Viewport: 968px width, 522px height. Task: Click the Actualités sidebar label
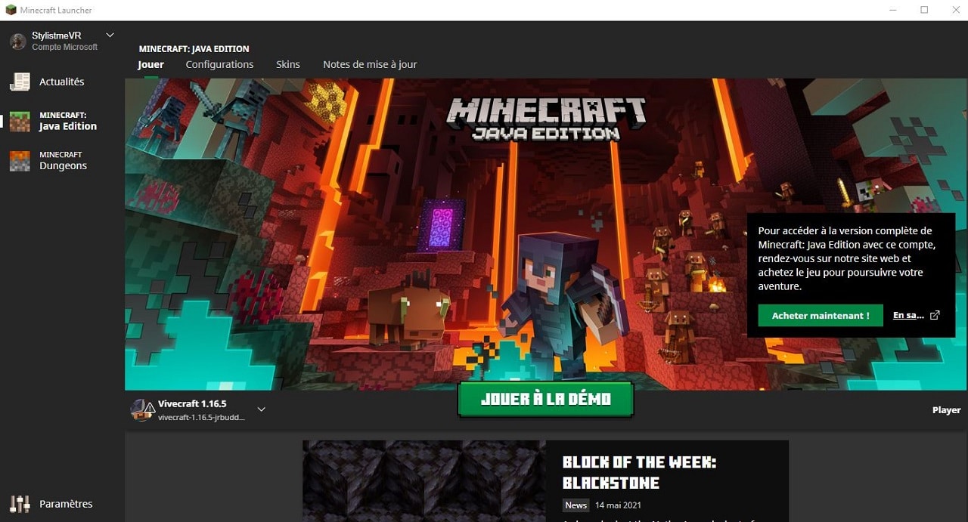click(x=62, y=82)
